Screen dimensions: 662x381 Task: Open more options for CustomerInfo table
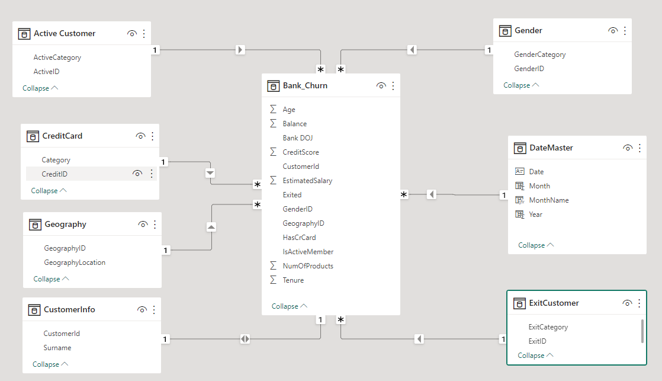click(x=154, y=310)
